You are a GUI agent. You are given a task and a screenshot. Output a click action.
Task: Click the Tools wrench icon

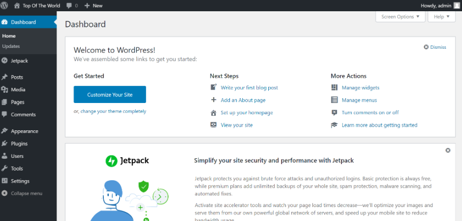pyautogui.click(x=4, y=168)
